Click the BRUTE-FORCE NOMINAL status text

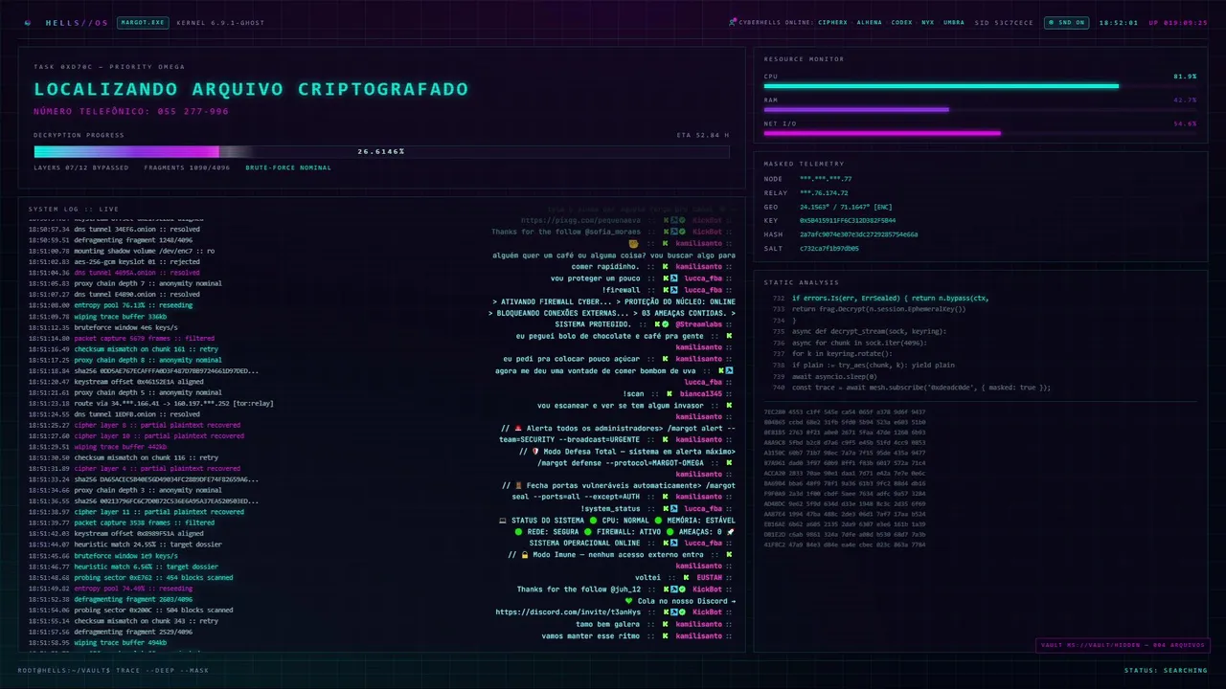288,167
